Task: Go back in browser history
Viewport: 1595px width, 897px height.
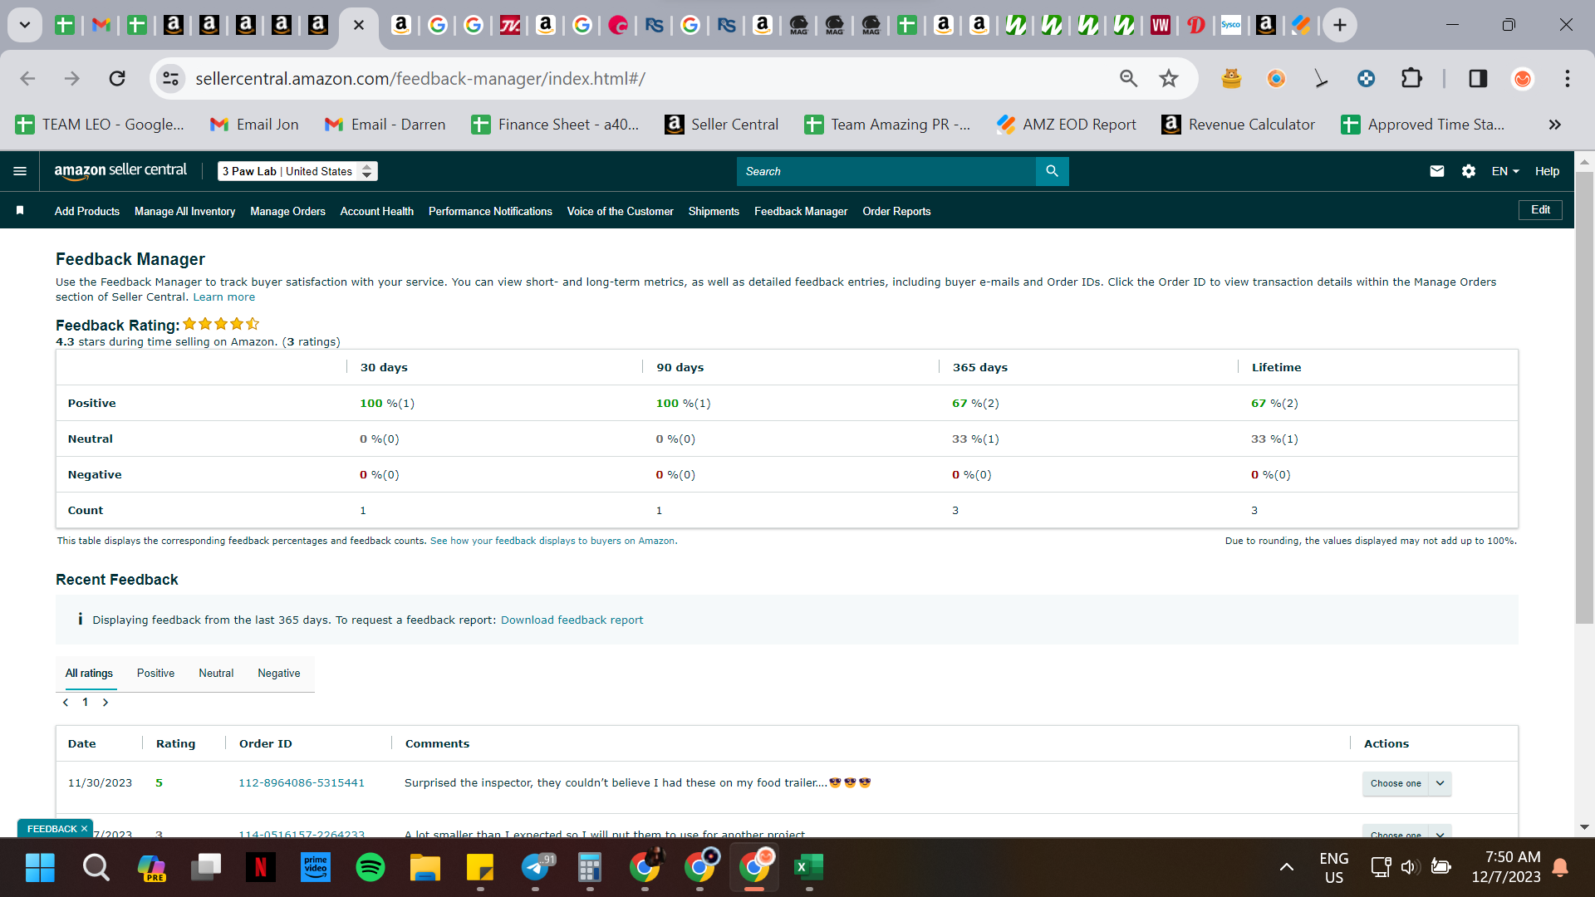Action: click(x=27, y=78)
